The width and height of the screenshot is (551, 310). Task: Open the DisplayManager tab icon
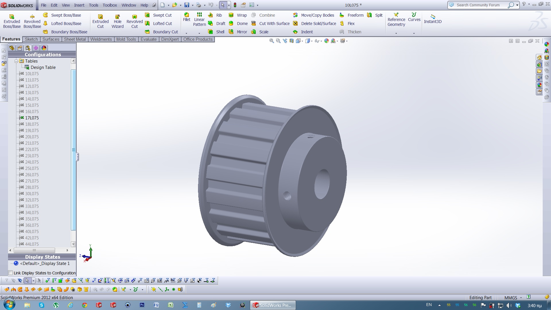point(44,48)
